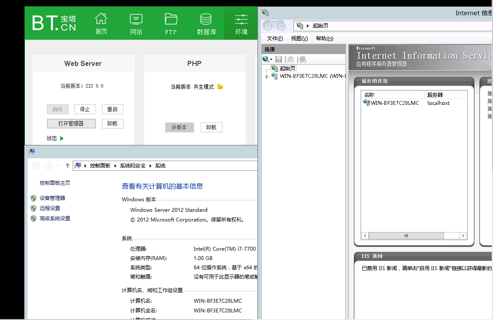493x320 pixels.
Task: Click the disabled 启动 button
Action: pos(58,109)
